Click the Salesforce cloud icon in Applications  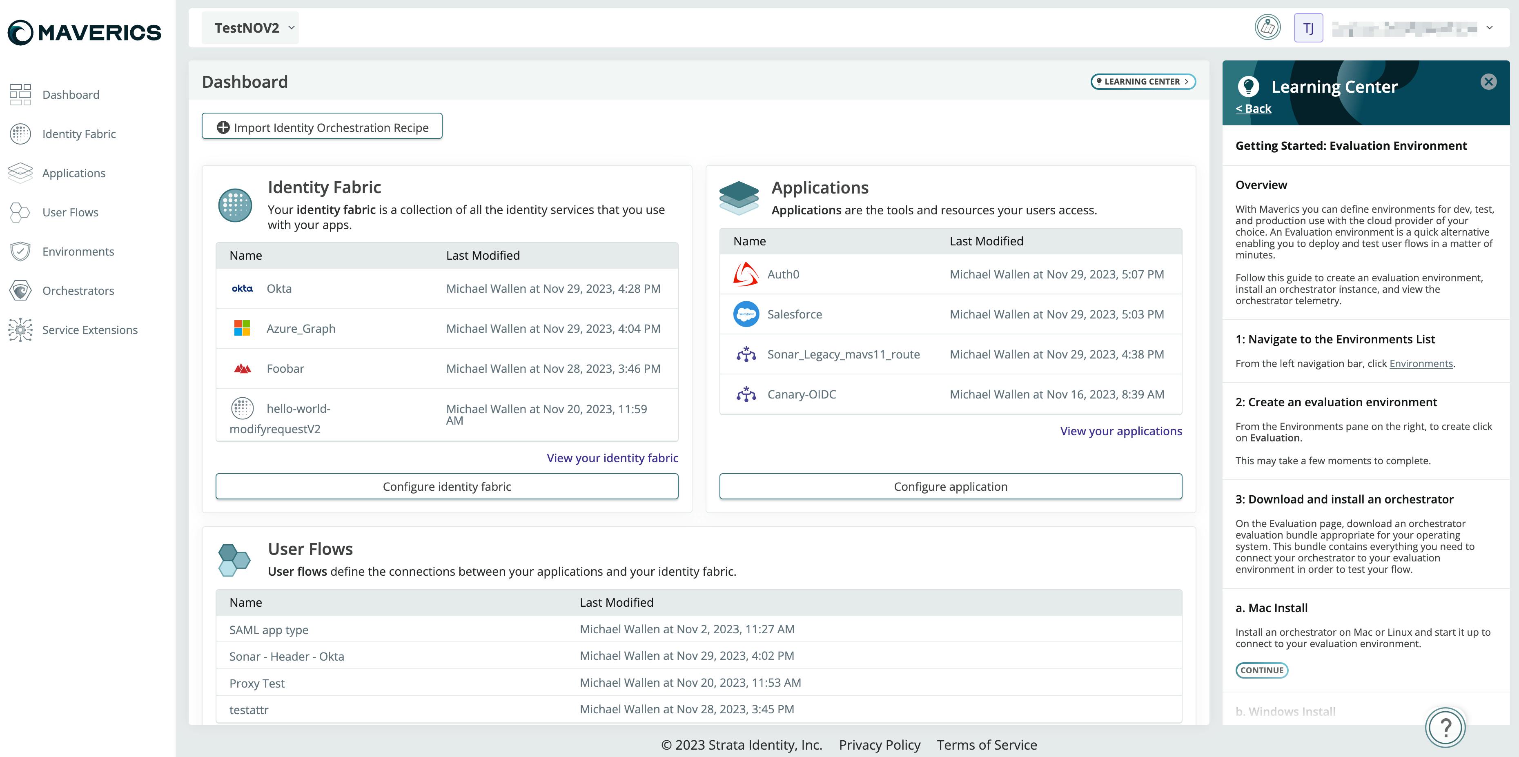746,314
